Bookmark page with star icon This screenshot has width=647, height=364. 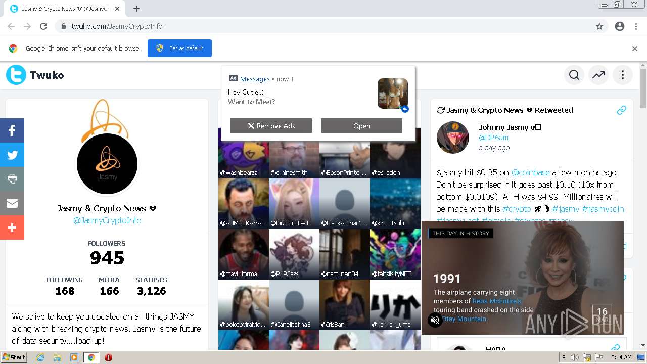point(599,26)
